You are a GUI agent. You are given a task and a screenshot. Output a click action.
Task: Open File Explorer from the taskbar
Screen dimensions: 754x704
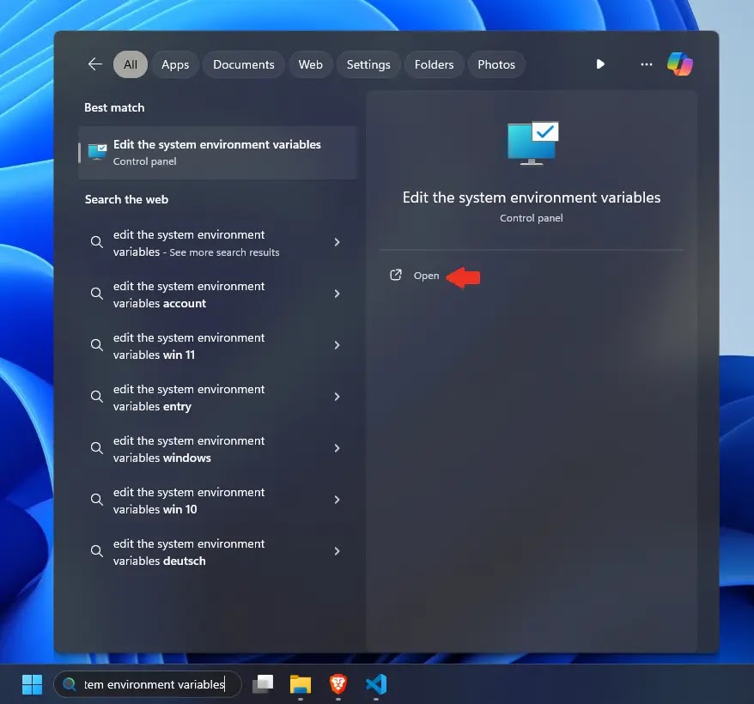coord(301,683)
